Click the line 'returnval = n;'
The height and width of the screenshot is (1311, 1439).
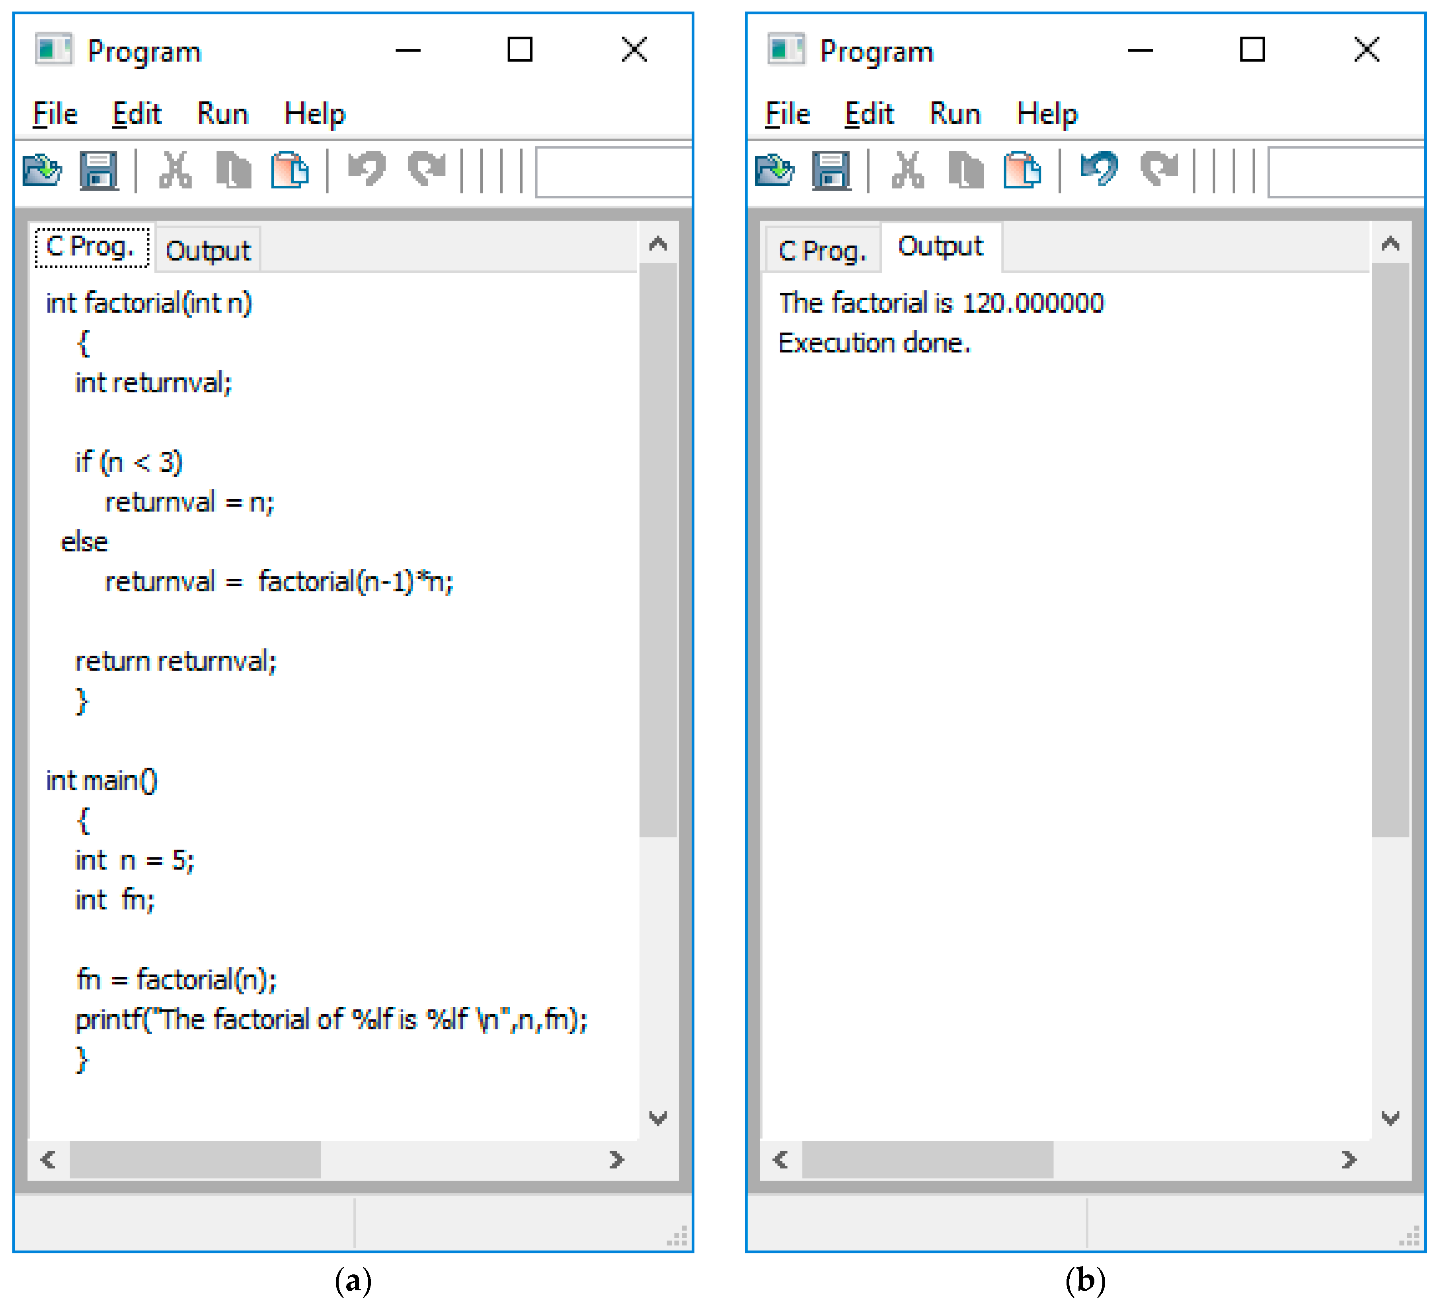[190, 502]
